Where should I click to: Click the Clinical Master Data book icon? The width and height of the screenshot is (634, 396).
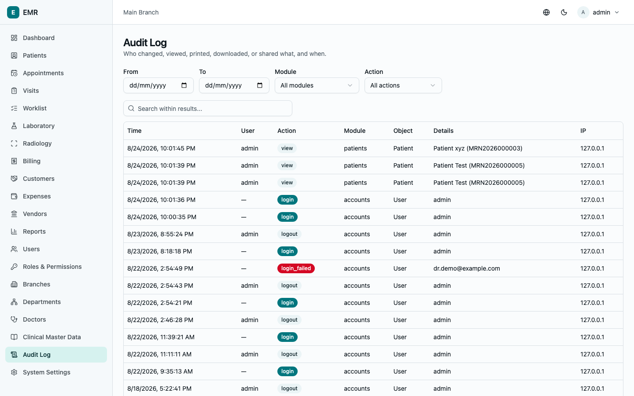(14, 337)
